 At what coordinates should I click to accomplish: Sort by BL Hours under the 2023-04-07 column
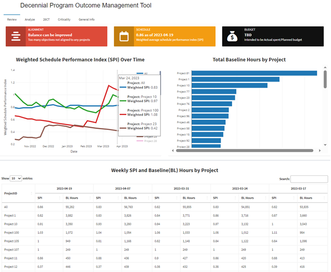pos(148,198)
